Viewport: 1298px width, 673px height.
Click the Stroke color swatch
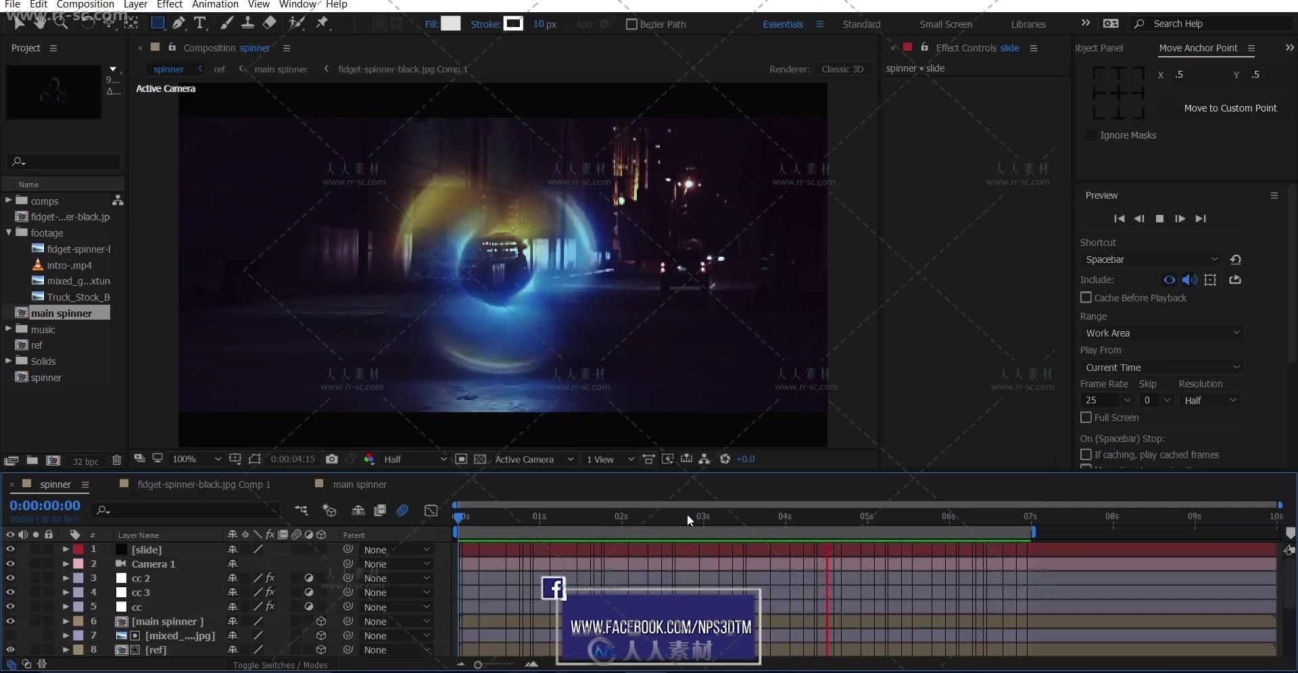pyautogui.click(x=514, y=24)
